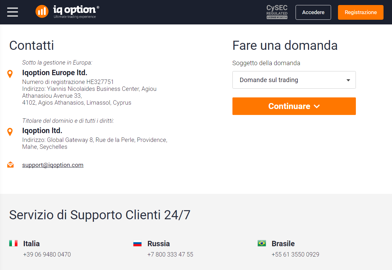Open the Soggetto della domanda dropdown
The width and height of the screenshot is (392, 270).
pos(294,80)
